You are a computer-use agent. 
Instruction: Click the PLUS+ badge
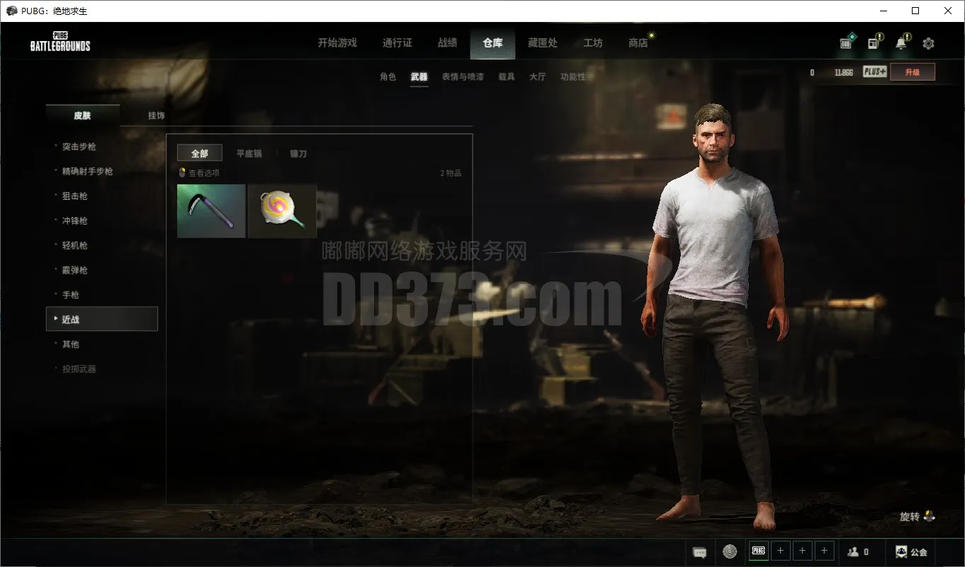875,72
